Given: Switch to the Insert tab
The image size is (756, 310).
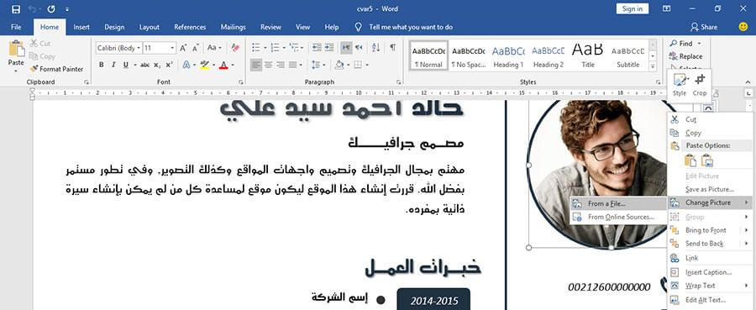Looking at the screenshot, I should (81, 27).
